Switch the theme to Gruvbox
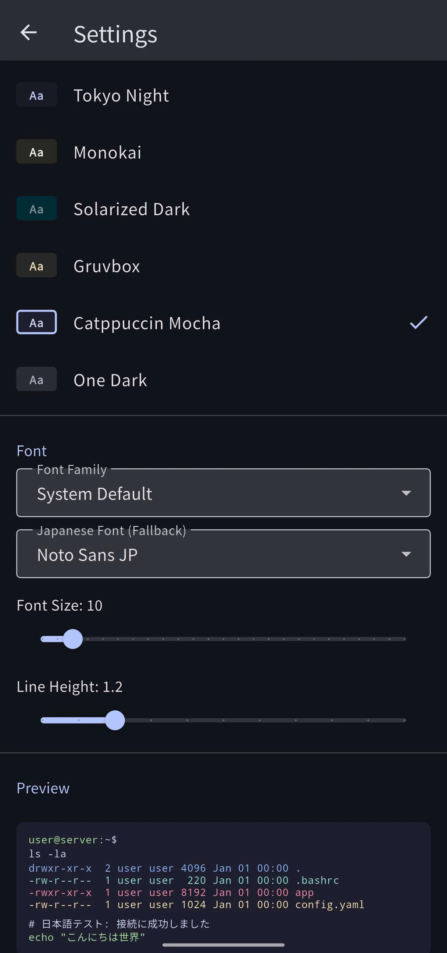This screenshot has height=953, width=447. 107,266
